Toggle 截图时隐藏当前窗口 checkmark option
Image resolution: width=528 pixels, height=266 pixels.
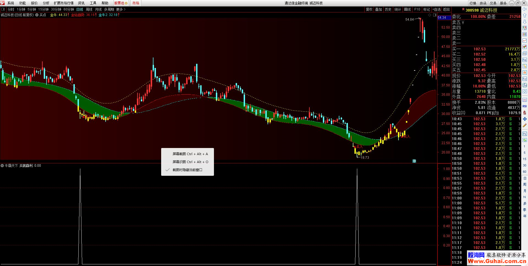[187, 170]
